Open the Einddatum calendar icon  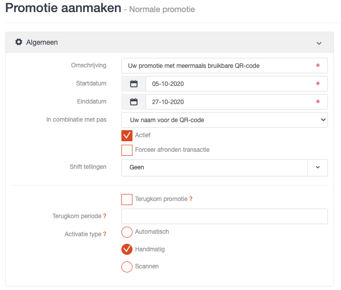coord(134,102)
